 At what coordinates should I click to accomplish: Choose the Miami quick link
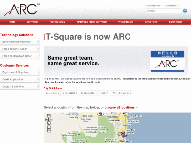click(104, 93)
